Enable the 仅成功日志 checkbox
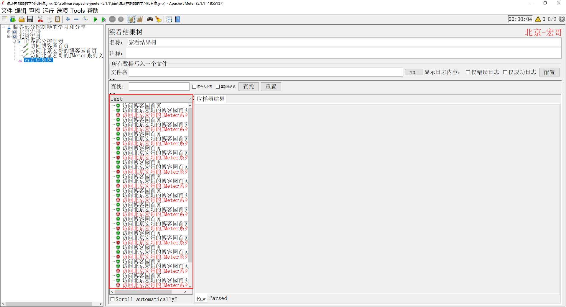Image resolution: width=566 pixels, height=307 pixels. click(x=505, y=72)
